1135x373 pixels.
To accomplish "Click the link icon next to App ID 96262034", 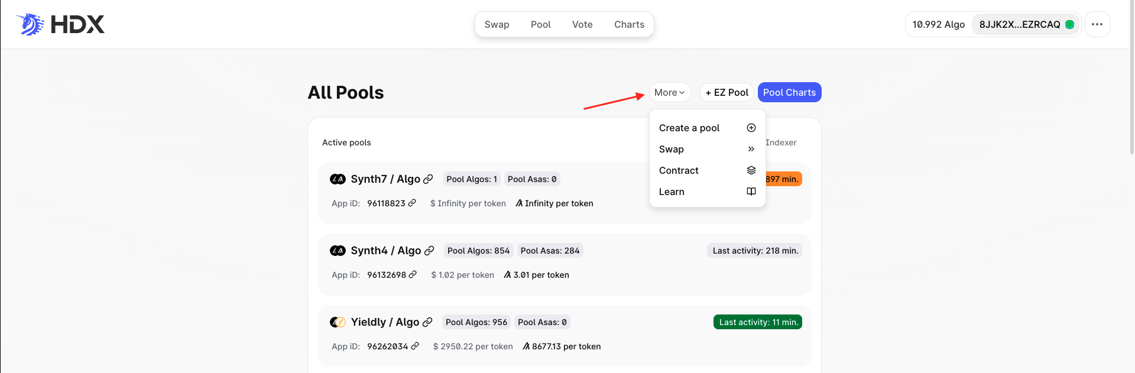I will click(415, 346).
